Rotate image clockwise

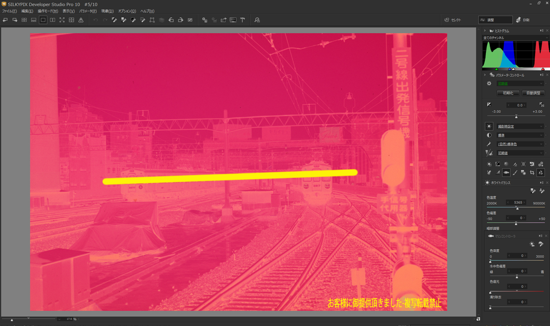coord(181,20)
